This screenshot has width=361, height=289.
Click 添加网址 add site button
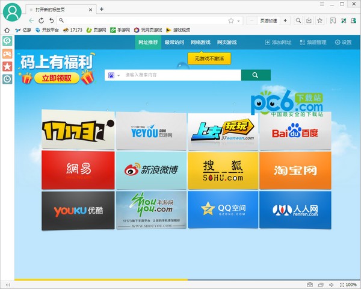278,42
